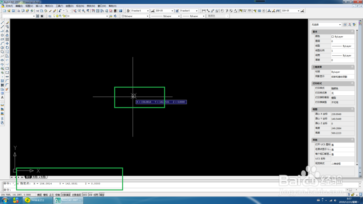Open the 文件(F) menu
Screen dimensions: 363x204
point(9,6)
